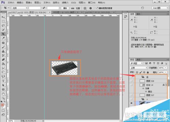Select the Move tool
Image resolution: width=170 pixels, height=122 pixels.
(3, 17)
